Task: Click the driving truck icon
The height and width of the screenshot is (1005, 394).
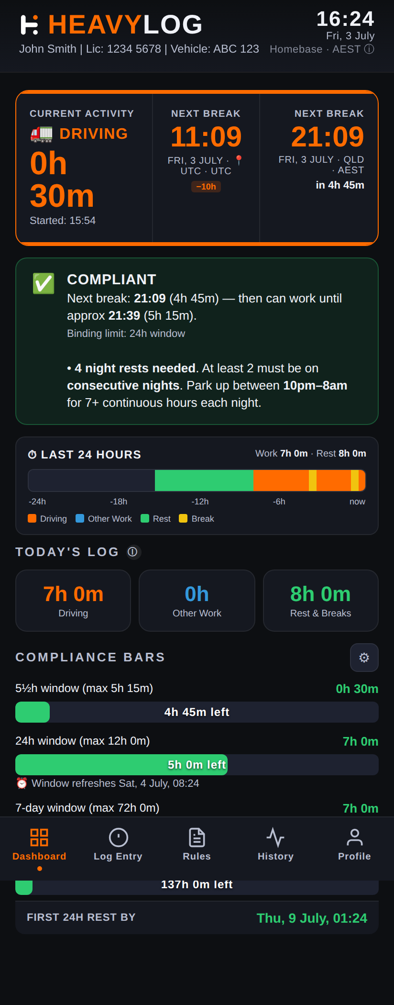Action: [x=42, y=134]
